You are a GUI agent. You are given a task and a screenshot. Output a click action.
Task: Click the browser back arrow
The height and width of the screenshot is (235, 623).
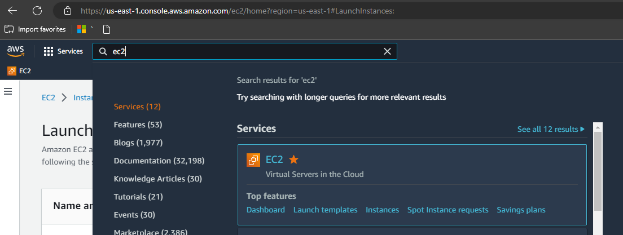pyautogui.click(x=12, y=11)
